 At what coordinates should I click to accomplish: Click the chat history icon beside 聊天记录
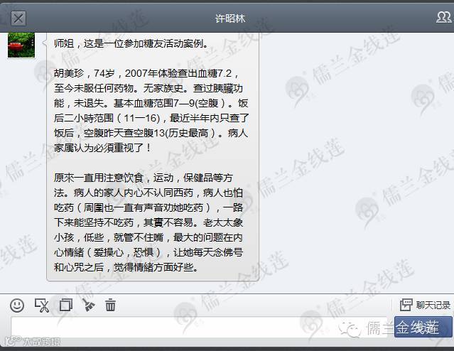point(406,305)
